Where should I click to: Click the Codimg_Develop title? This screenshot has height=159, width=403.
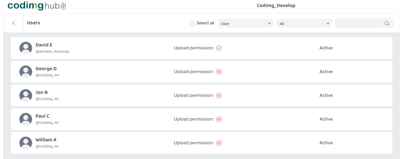276,5
